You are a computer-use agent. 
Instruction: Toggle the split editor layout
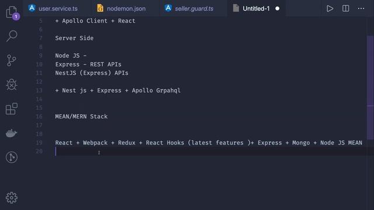tap(345, 9)
